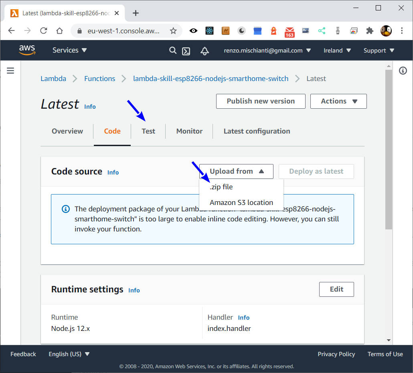Select Amazon S3 location upload option

(241, 202)
